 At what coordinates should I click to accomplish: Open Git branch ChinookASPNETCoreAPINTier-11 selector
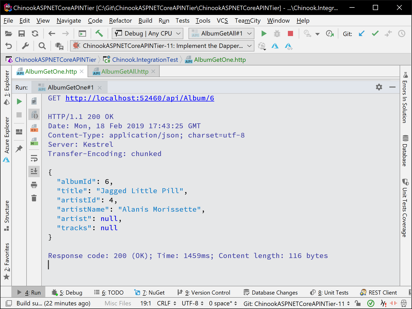pyautogui.click(x=297, y=304)
